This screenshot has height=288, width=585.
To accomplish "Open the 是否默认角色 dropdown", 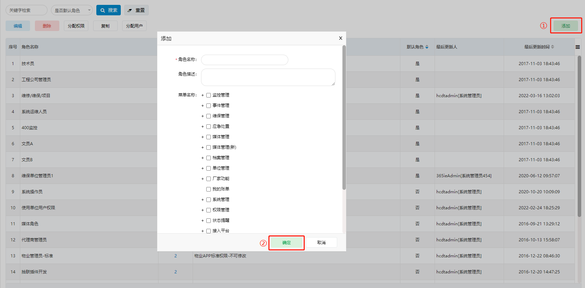I will pyautogui.click(x=72, y=10).
